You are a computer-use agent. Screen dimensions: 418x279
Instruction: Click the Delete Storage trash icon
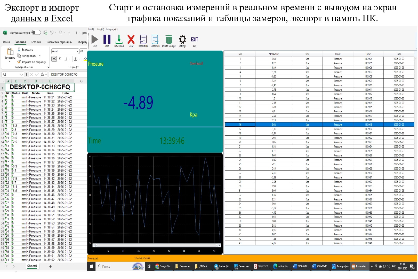[169, 40]
